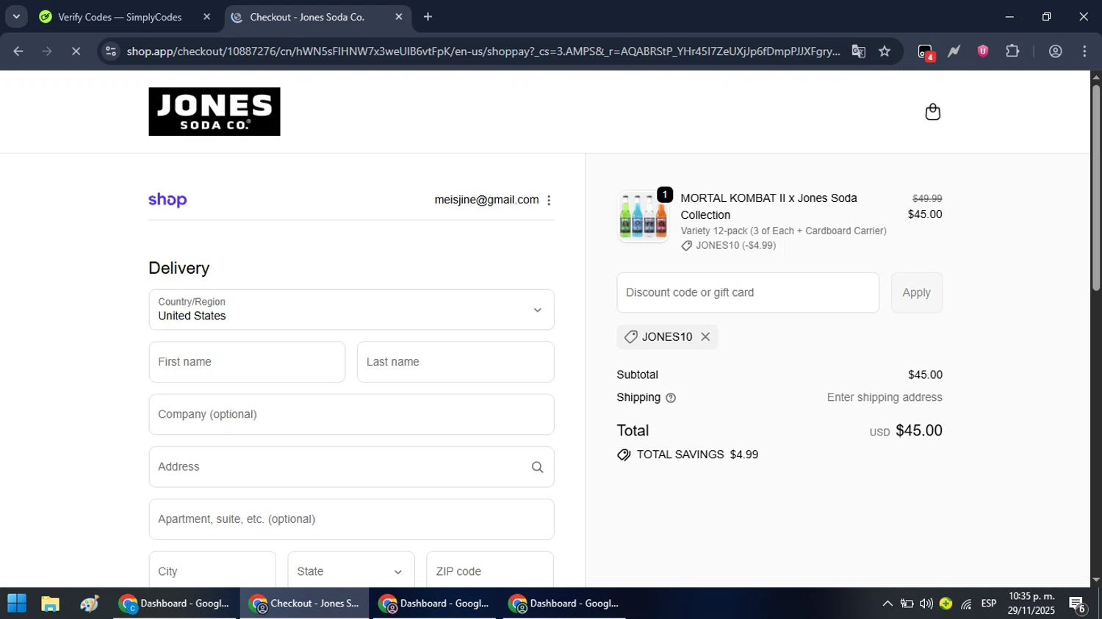Open the volume control in tray
Image resolution: width=1102 pixels, height=619 pixels.
[x=926, y=604]
